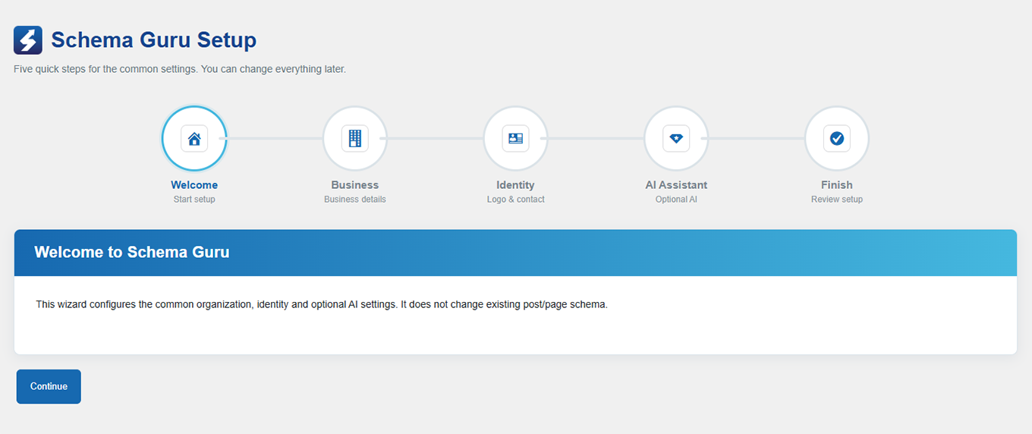Select the Identity step ID card icon
The width and height of the screenshot is (1032, 434).
click(x=516, y=139)
